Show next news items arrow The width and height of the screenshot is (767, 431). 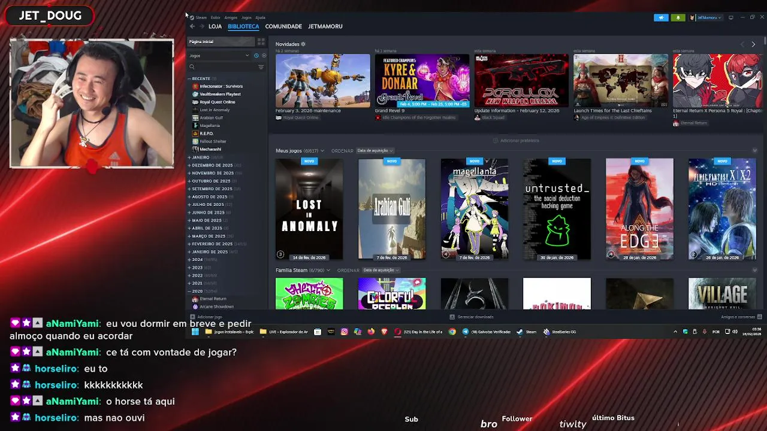753,44
